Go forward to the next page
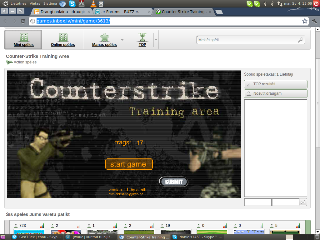320x240 pixels. [14, 21]
